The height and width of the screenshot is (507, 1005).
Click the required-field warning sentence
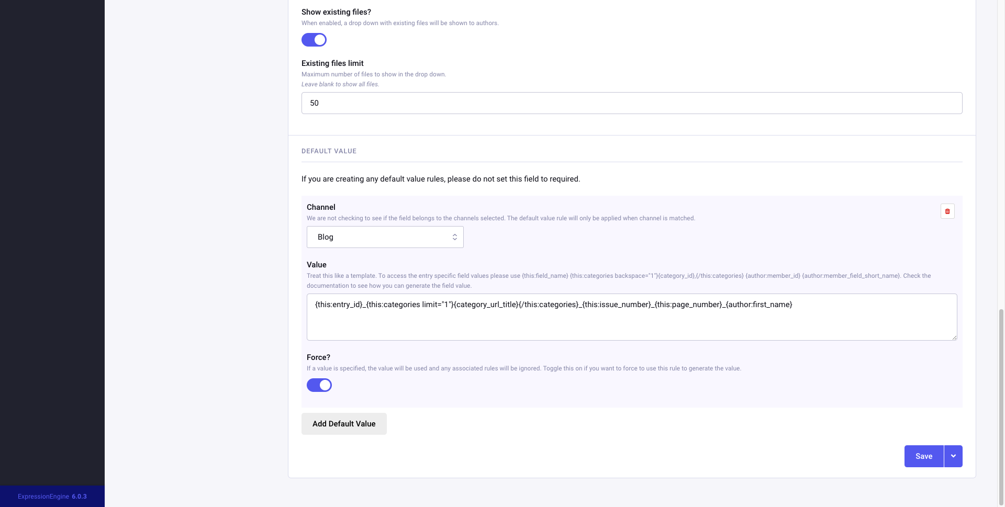441,179
